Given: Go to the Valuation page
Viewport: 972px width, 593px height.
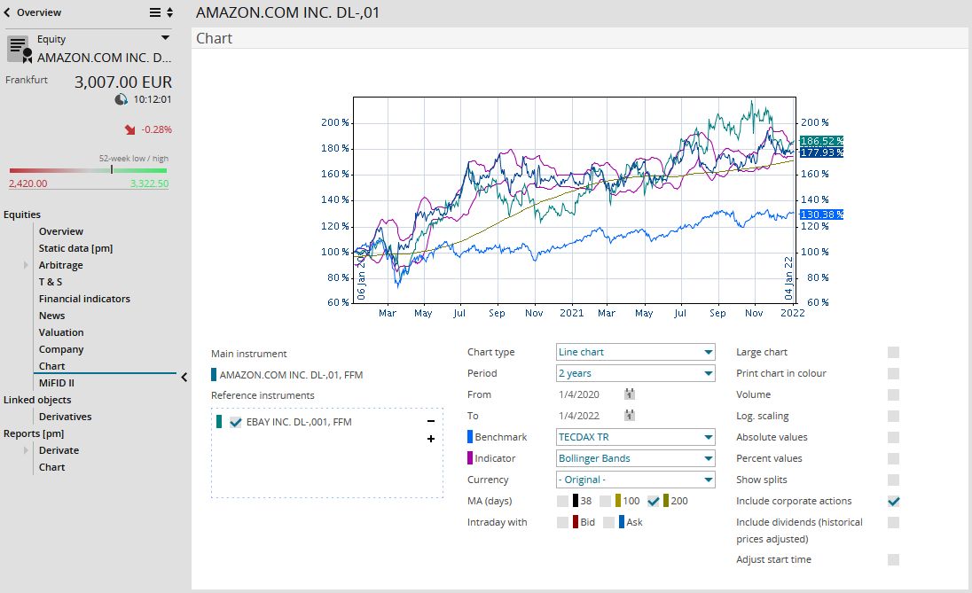Looking at the screenshot, I should point(61,332).
